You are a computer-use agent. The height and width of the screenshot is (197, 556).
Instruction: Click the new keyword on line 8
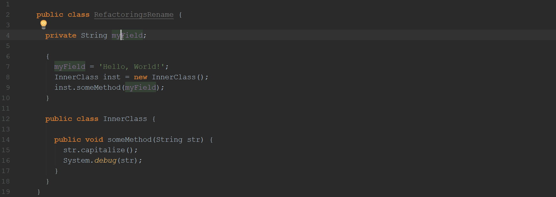tap(141, 77)
